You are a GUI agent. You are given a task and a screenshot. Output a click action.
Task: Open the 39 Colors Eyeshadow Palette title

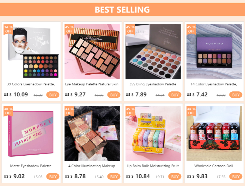pos(31,84)
